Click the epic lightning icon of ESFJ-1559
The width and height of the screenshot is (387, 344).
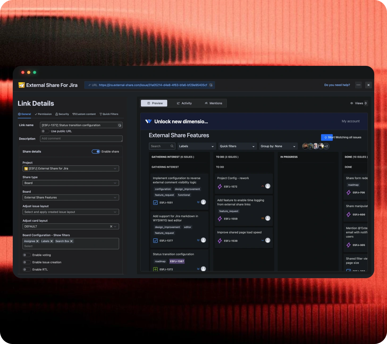pyautogui.click(x=220, y=219)
